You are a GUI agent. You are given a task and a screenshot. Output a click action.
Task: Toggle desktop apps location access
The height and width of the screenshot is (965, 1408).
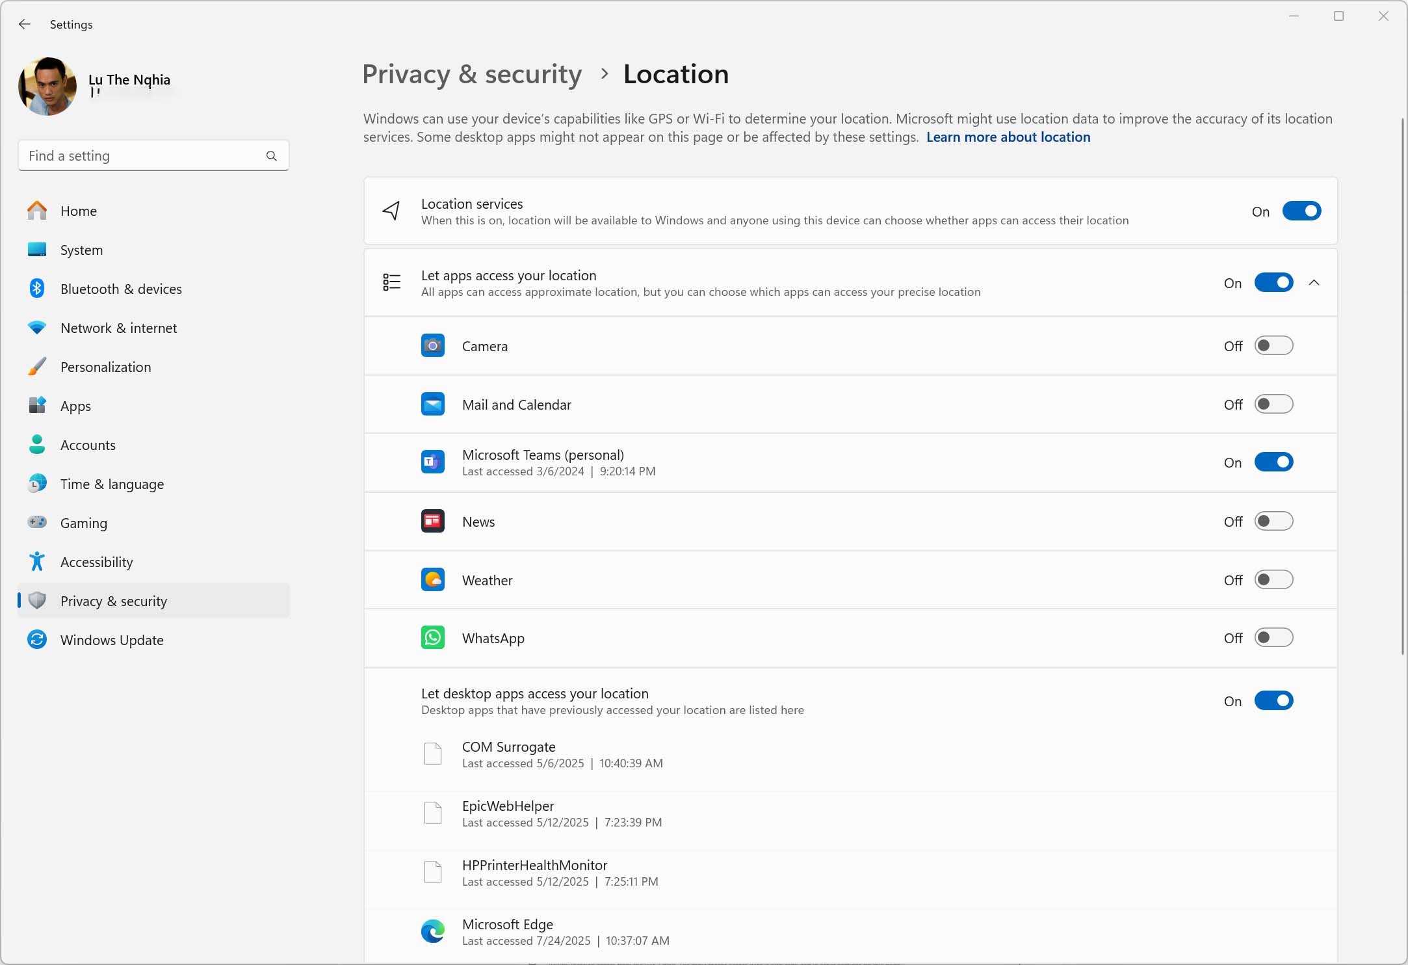point(1273,701)
